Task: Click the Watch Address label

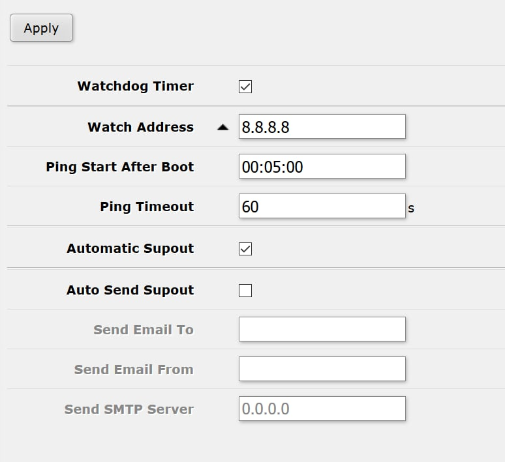Action: [x=141, y=127]
